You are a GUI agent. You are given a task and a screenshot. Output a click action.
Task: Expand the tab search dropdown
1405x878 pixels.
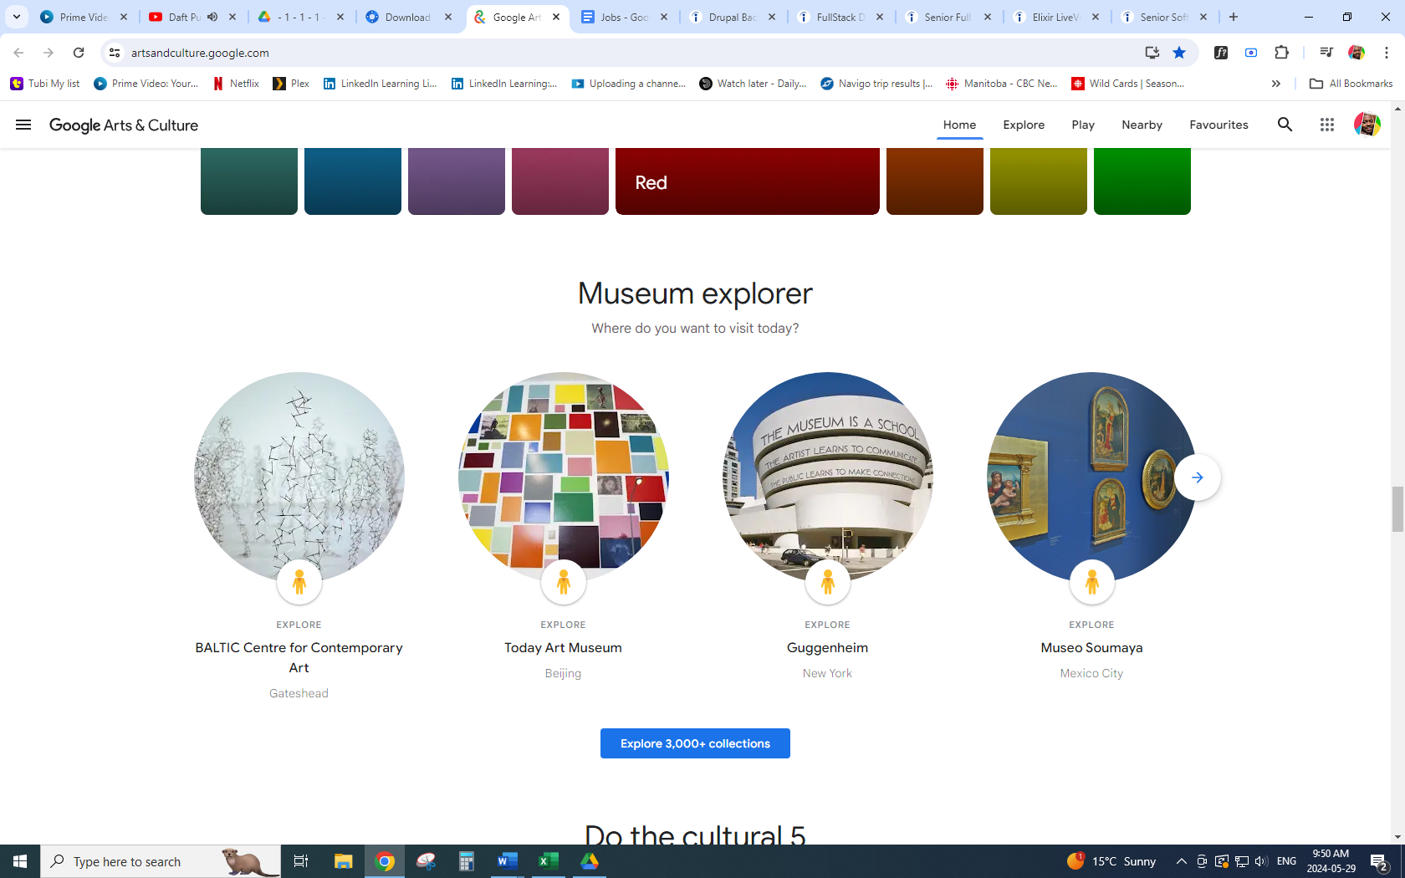(17, 17)
